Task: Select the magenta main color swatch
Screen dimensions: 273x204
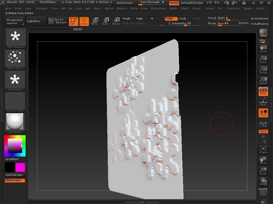Action: [x=20, y=167]
